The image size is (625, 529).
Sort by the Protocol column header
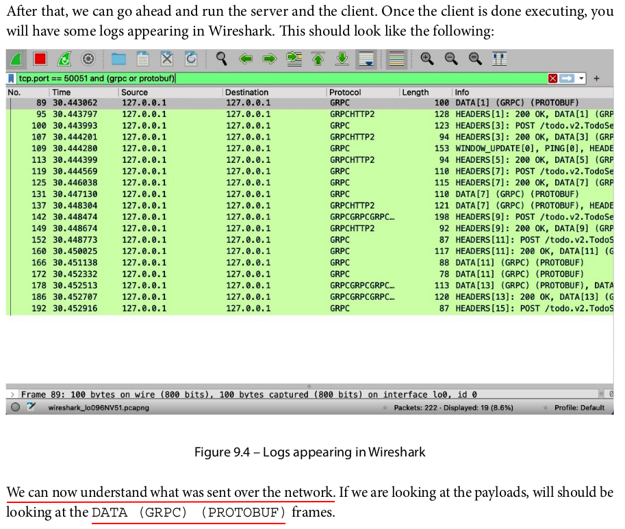pyautogui.click(x=363, y=92)
